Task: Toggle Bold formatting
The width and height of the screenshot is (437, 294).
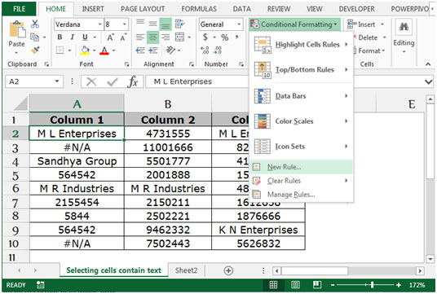Action: click(60, 37)
